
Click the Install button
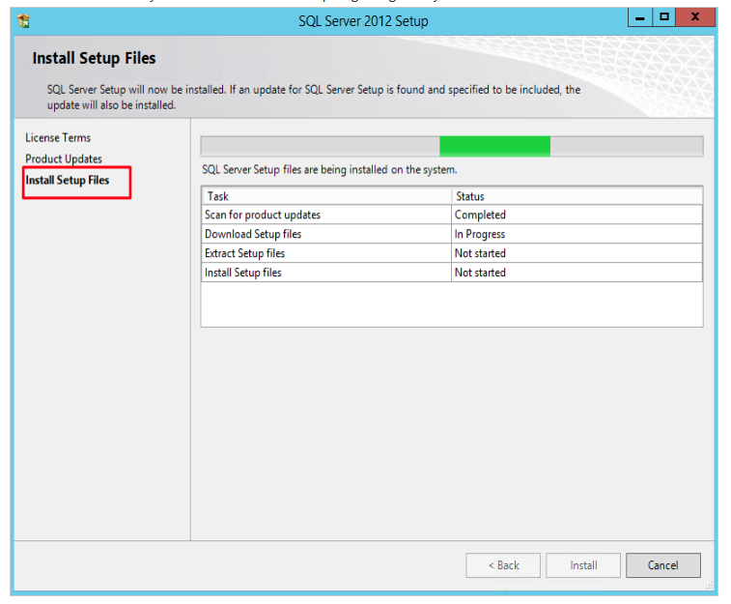click(583, 565)
